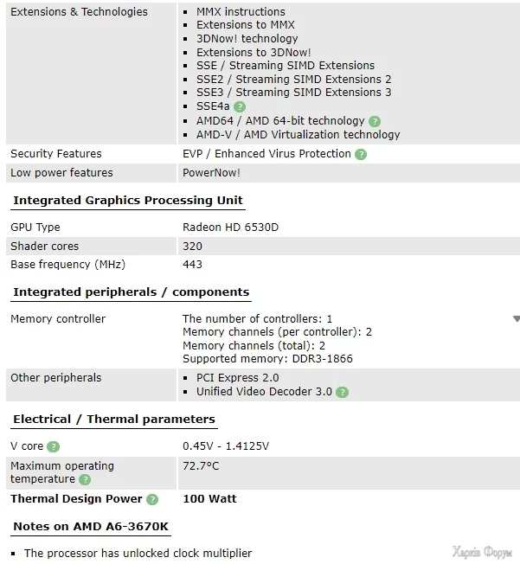Image resolution: width=520 pixels, height=564 pixels.
Task: Click the V core help icon
Action: pyautogui.click(x=54, y=446)
